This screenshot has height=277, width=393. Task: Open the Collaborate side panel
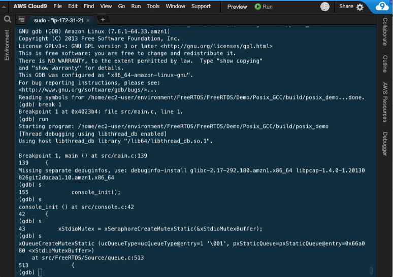coord(385,32)
